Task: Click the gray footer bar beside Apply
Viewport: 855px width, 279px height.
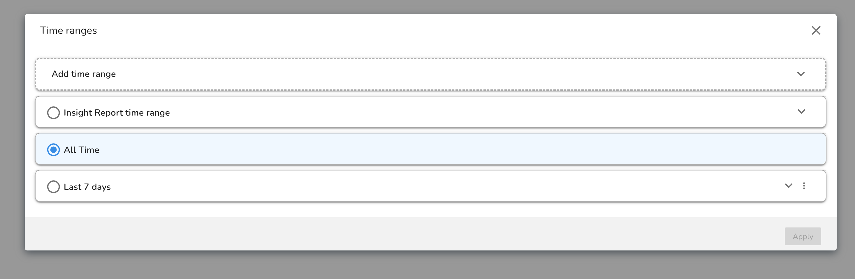Action: (x=398, y=234)
